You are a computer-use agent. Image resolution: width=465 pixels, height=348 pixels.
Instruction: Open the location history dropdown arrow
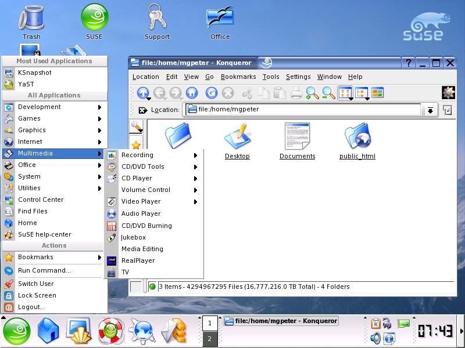coord(430,110)
